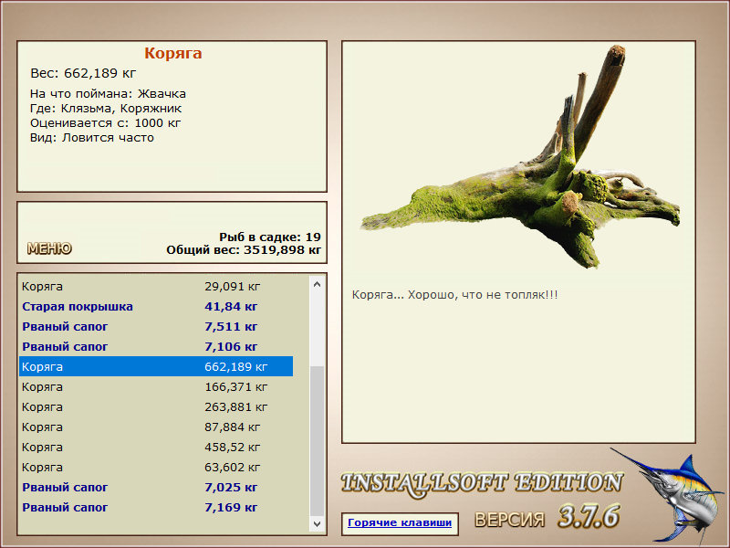The height and width of the screenshot is (548, 730).
Task: Select the Коряга 166,371 кг entry
Action: pos(156,386)
